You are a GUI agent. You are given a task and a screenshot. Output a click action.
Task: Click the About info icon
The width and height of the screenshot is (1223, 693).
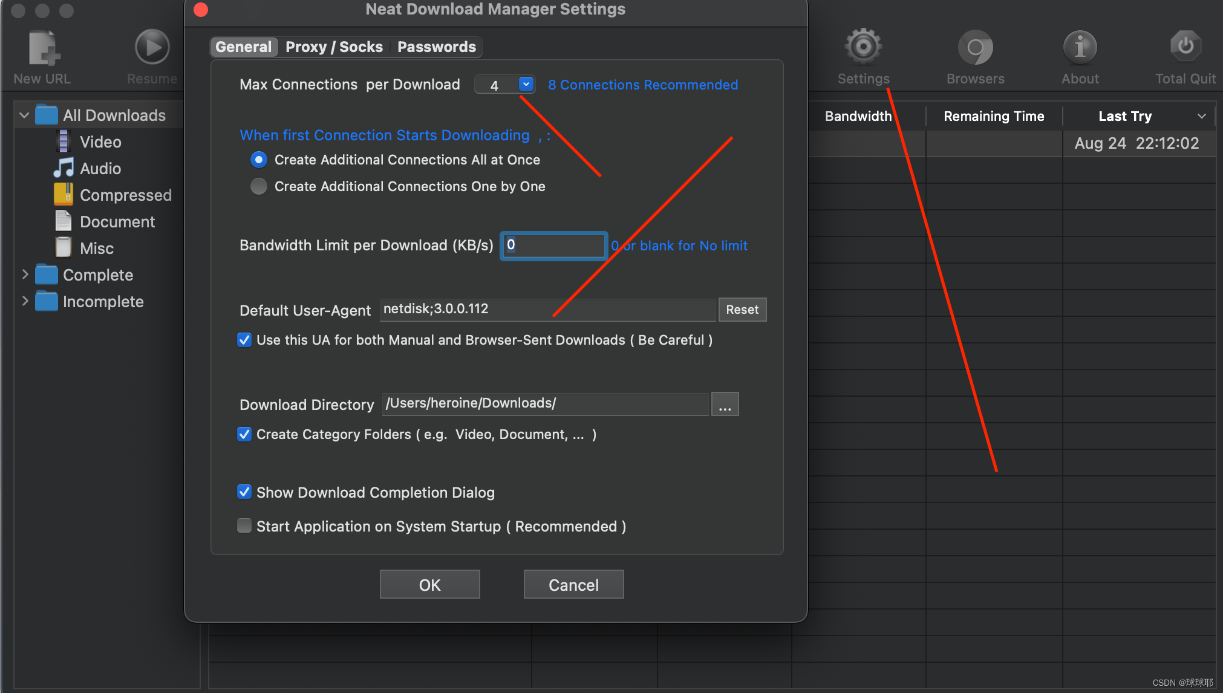[x=1080, y=47]
